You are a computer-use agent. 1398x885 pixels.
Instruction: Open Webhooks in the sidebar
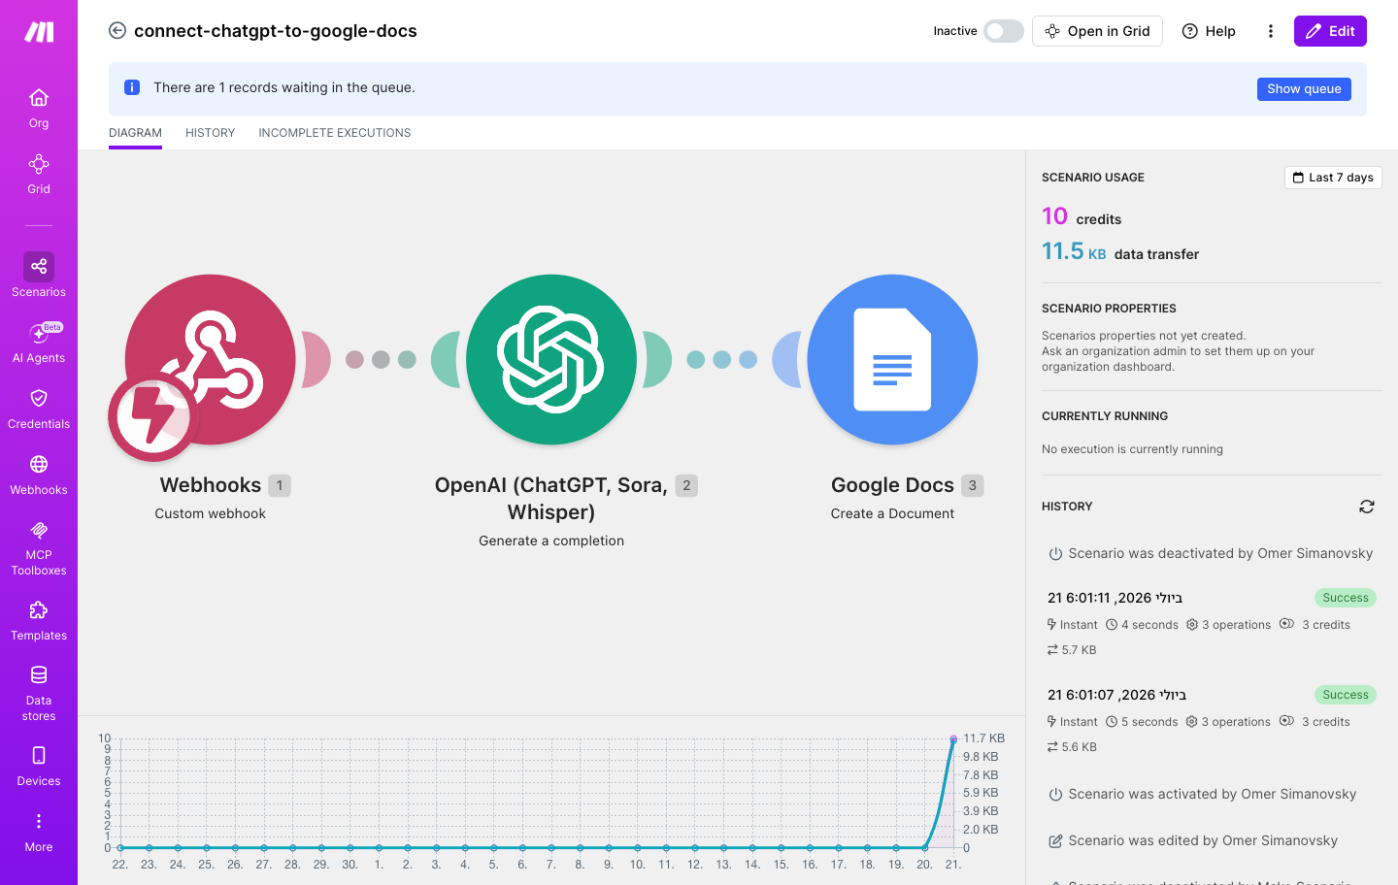(x=39, y=475)
